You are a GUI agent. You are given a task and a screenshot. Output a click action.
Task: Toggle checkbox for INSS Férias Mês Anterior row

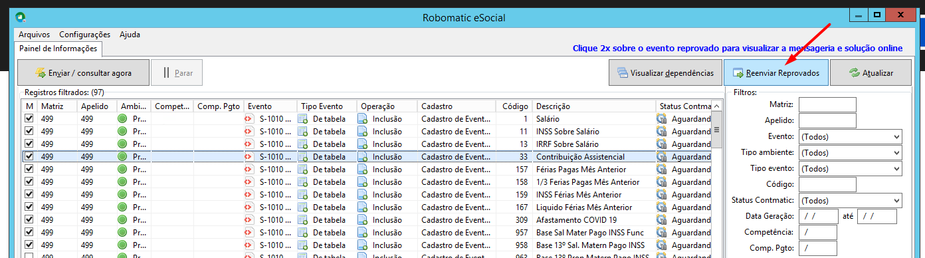(x=29, y=194)
